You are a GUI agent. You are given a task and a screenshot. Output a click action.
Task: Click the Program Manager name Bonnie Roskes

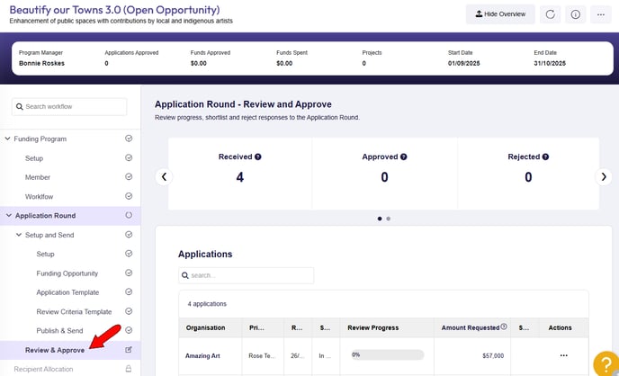point(42,64)
